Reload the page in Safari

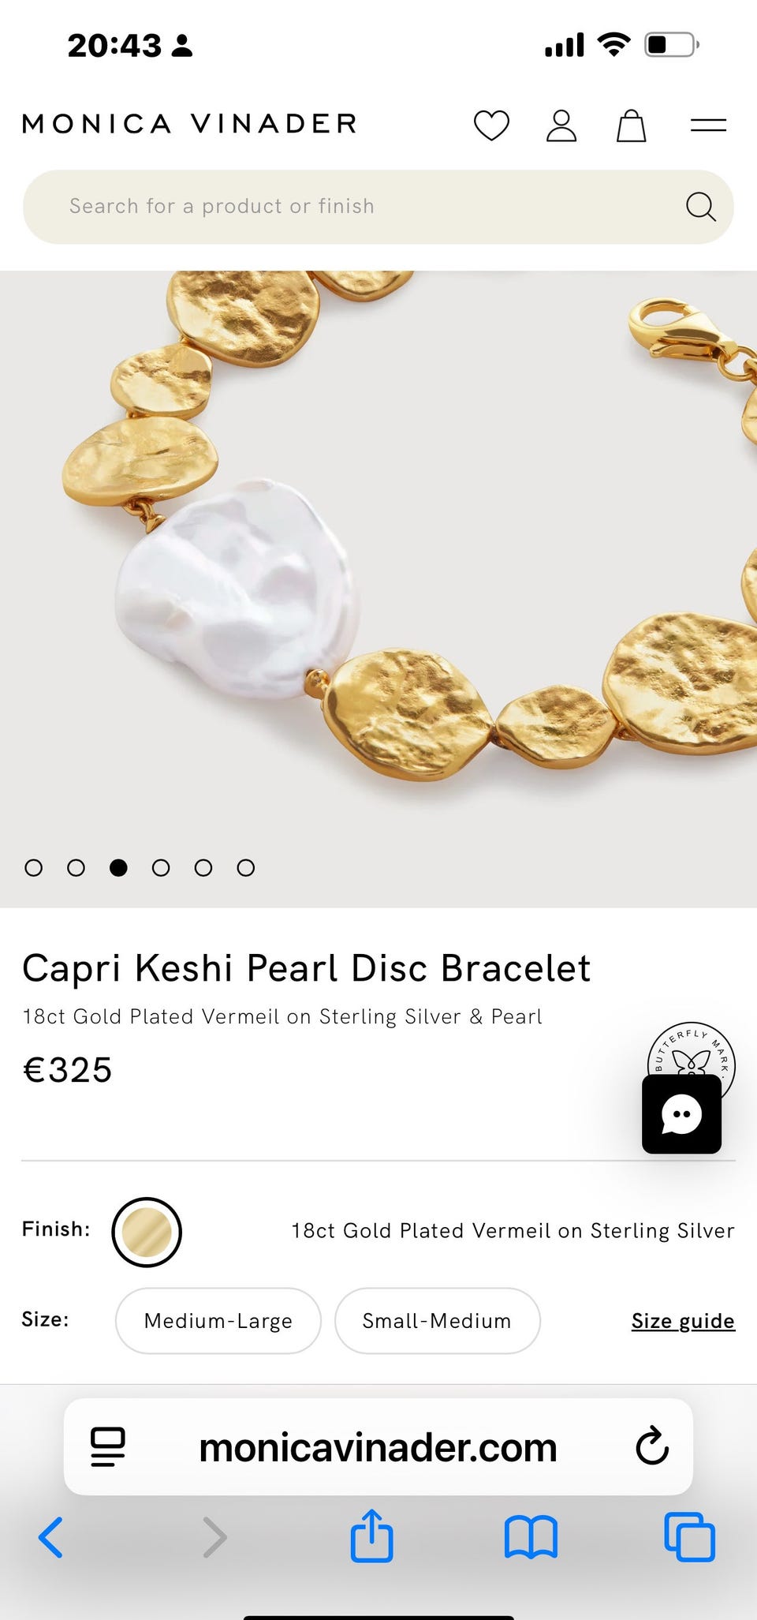click(x=652, y=1446)
